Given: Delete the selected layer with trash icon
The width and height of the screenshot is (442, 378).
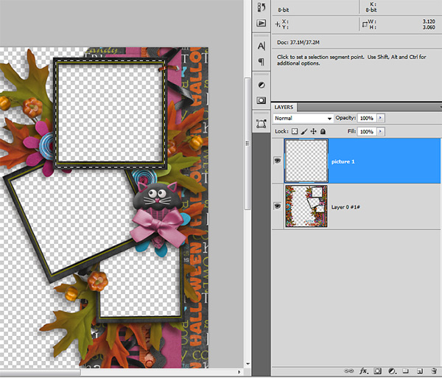Looking at the screenshot, I should (434, 371).
